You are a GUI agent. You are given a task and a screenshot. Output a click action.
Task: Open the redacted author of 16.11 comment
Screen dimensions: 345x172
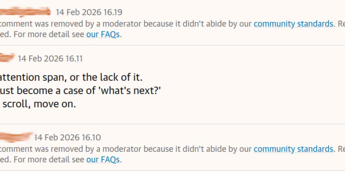tap(6, 58)
